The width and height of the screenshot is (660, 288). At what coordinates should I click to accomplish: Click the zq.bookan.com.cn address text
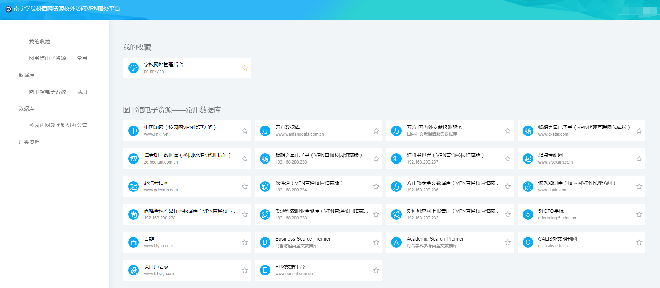161,162
